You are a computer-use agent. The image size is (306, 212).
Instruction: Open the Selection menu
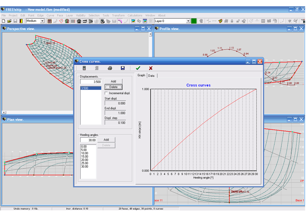(94, 15)
